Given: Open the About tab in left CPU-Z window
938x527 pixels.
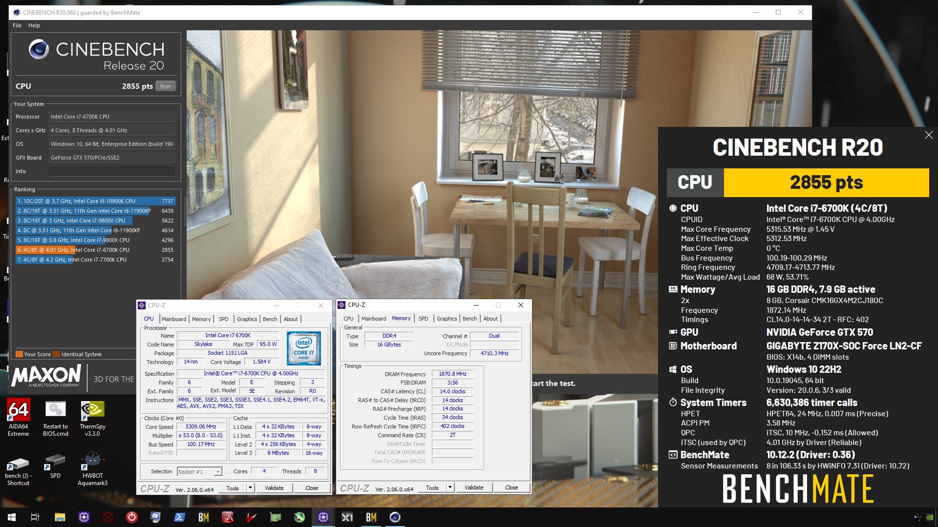Looking at the screenshot, I should point(291,319).
